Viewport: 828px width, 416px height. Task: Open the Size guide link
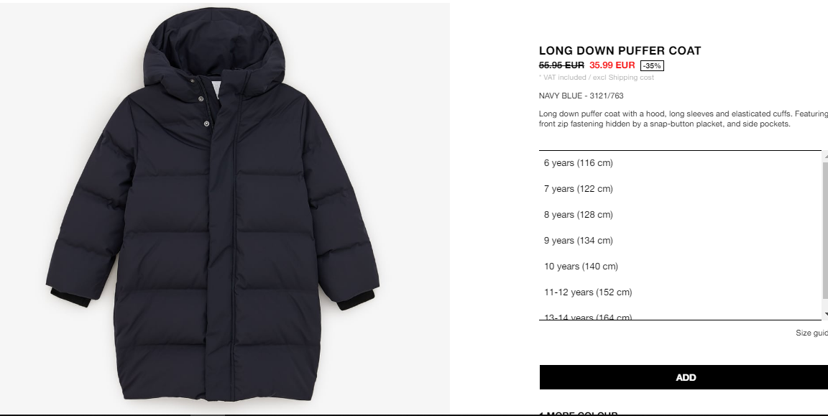tap(811, 333)
